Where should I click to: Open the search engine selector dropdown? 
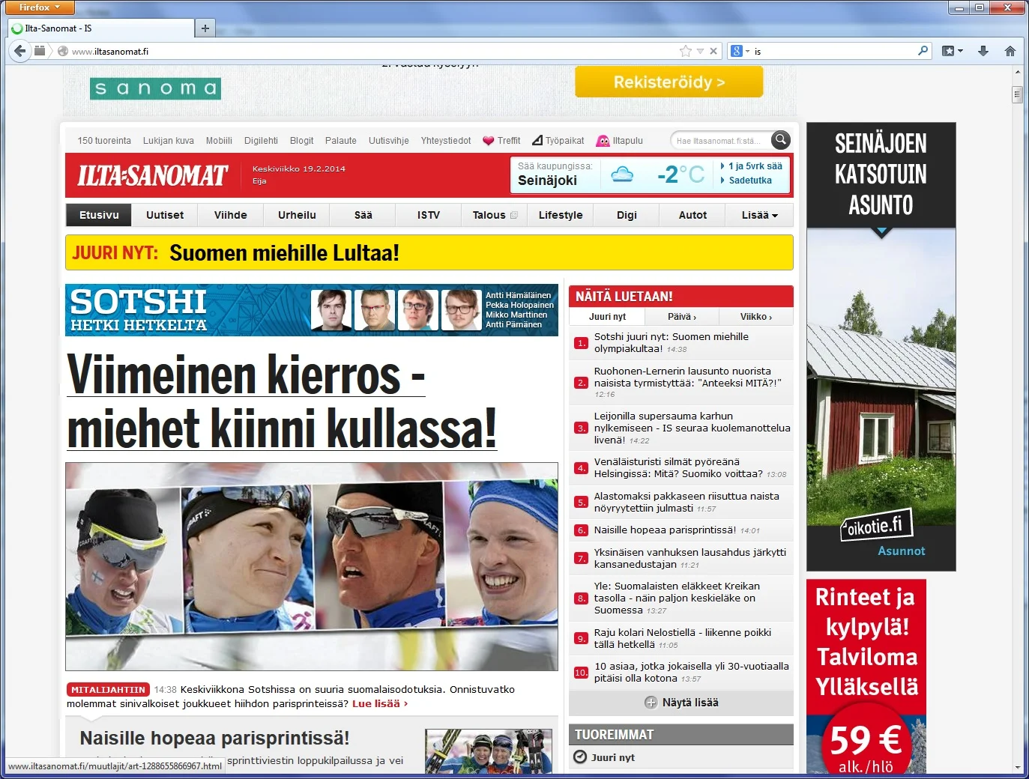coord(740,51)
